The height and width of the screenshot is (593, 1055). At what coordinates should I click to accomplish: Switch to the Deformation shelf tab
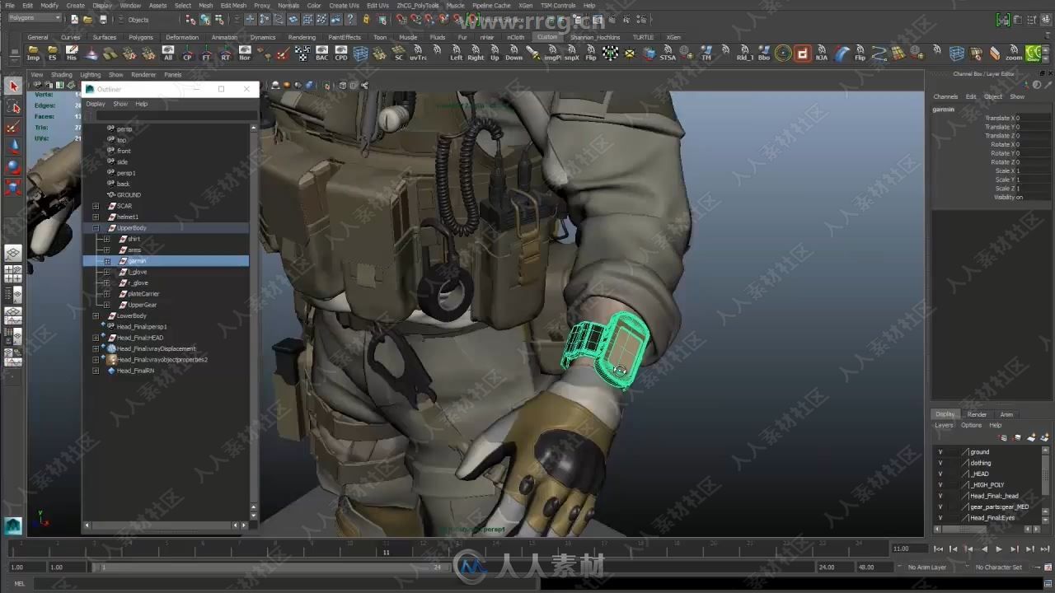[x=182, y=37]
